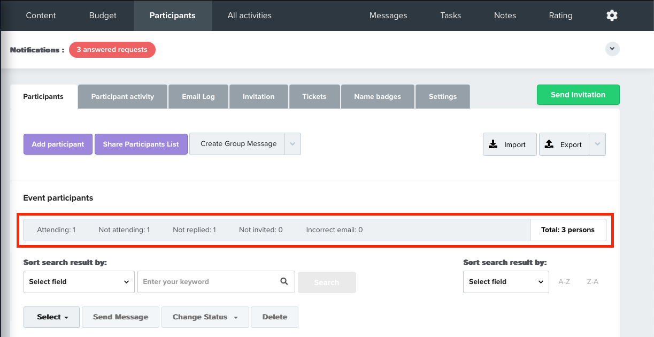Open the Create Group Message dropdown arrow

(x=293, y=144)
